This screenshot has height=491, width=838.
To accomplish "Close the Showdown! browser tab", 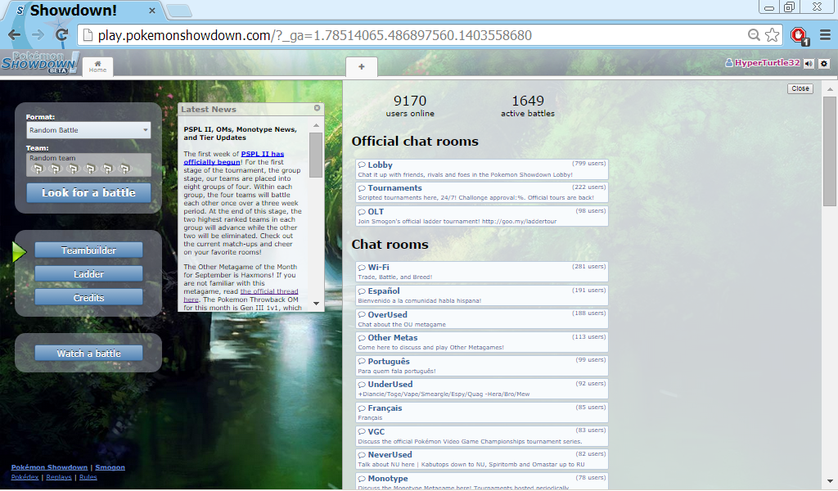I will pos(151,10).
